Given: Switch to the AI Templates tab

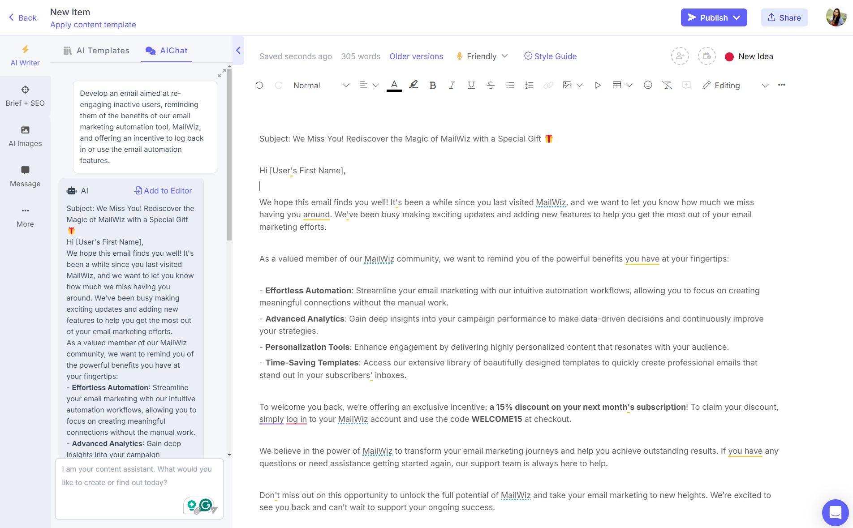Looking at the screenshot, I should click(x=96, y=51).
